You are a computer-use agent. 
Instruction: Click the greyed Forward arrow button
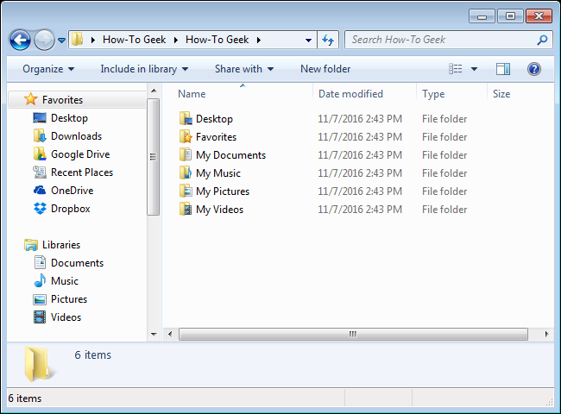[44, 40]
